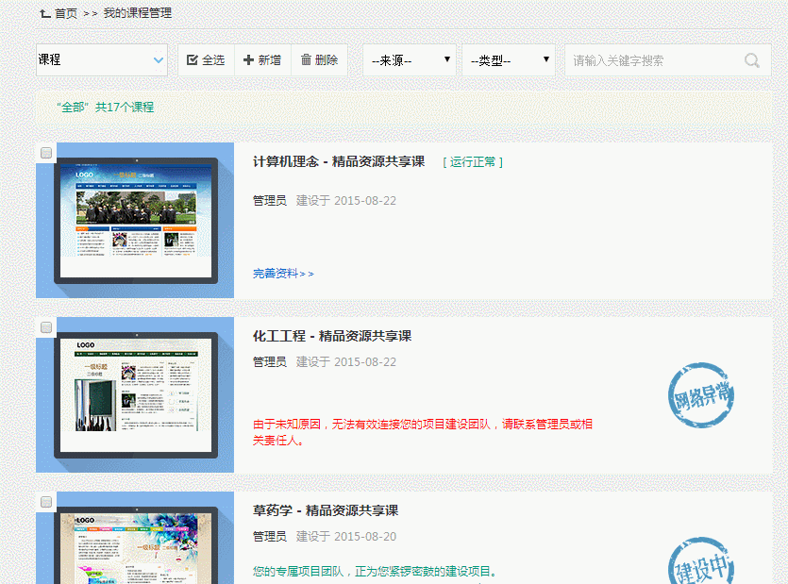Click the 新增 plus icon
Viewport: 788px width, 584px height.
248,60
